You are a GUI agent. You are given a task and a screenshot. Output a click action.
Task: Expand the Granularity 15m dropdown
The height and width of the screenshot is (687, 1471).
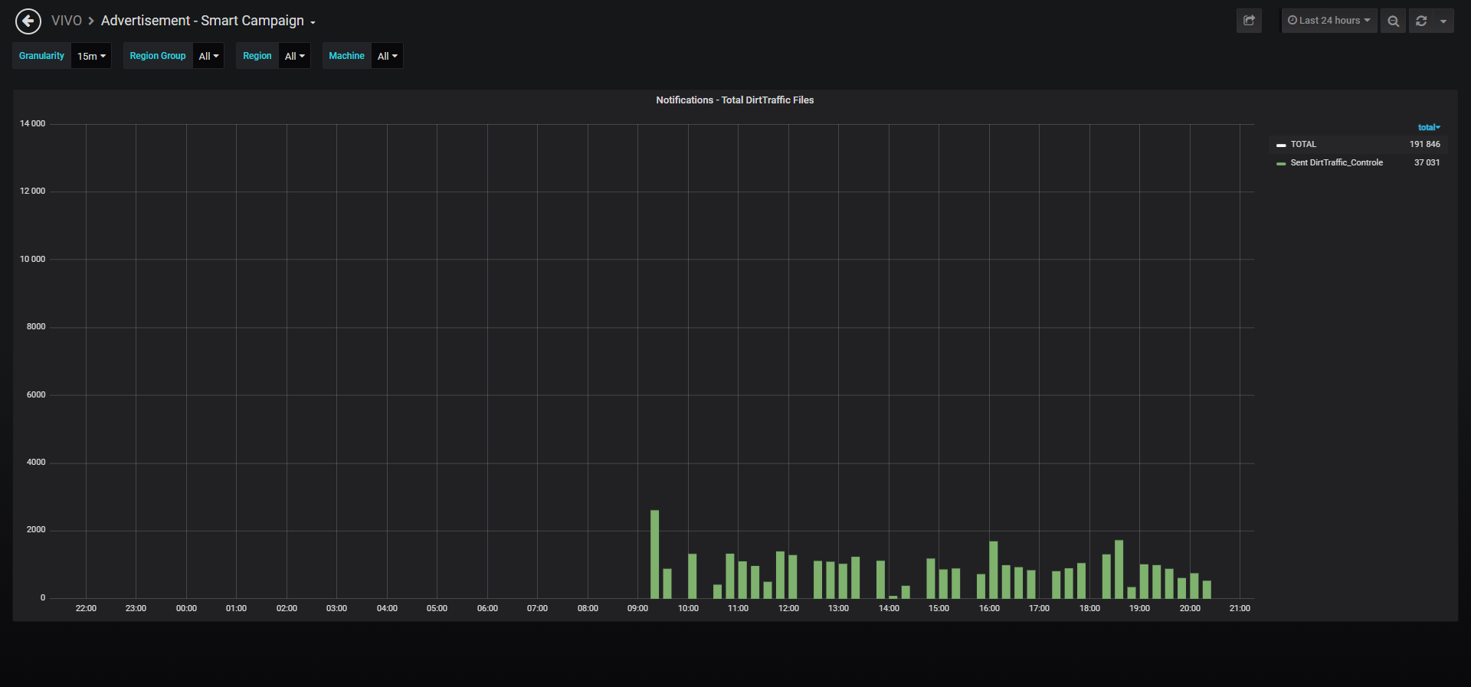tap(91, 56)
